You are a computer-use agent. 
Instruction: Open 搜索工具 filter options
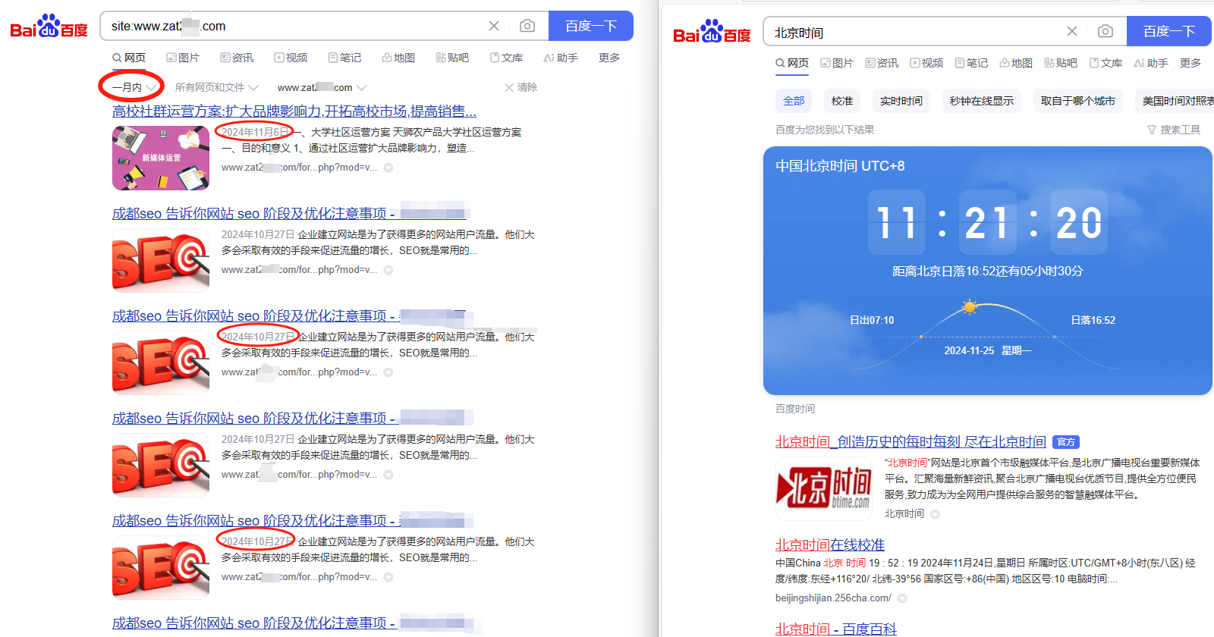(x=1174, y=130)
